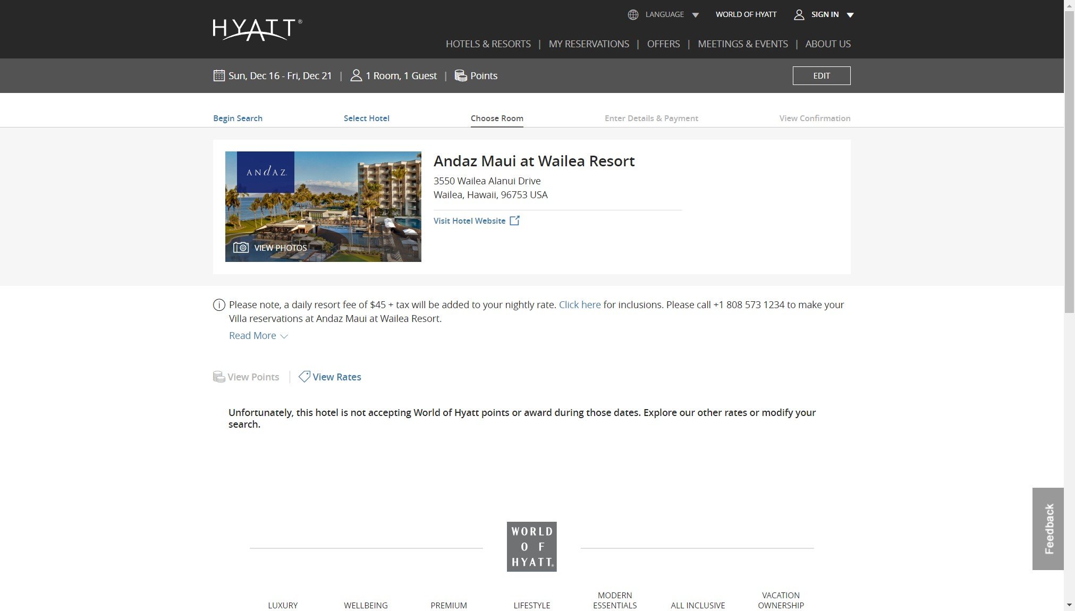This screenshot has height=611, width=1075.
Task: Select the dates Sun, Dec 16 - Fri, Dec 21
Action: tap(280, 76)
